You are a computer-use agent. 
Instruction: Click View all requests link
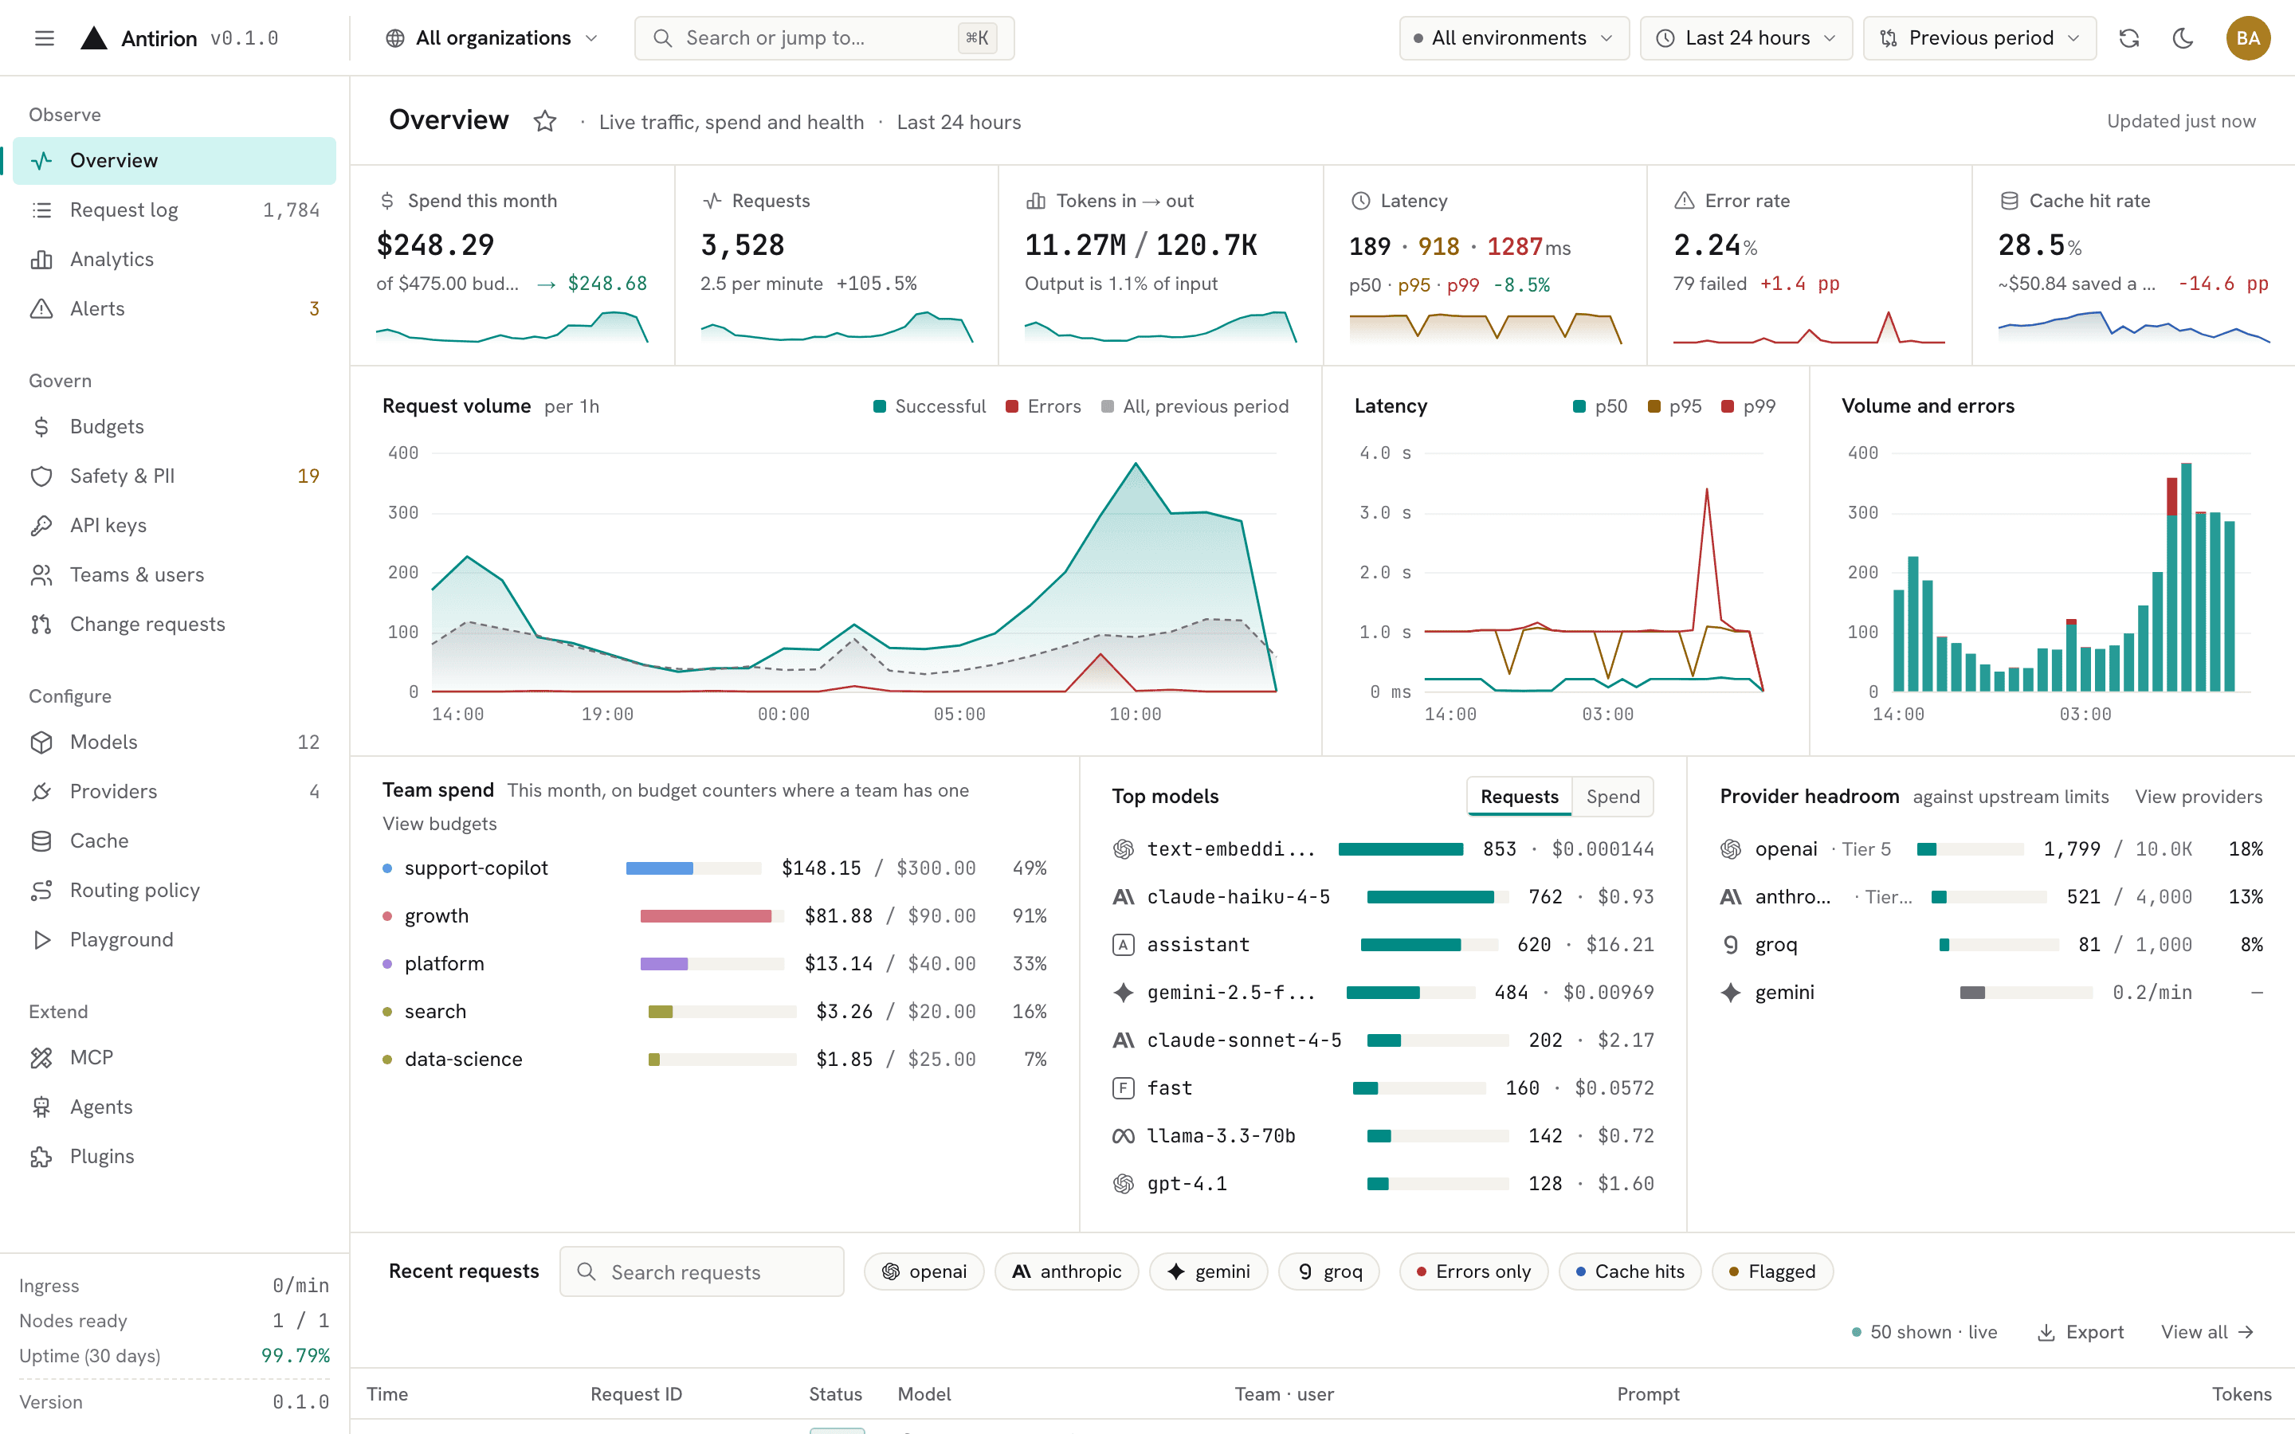(x=2207, y=1331)
